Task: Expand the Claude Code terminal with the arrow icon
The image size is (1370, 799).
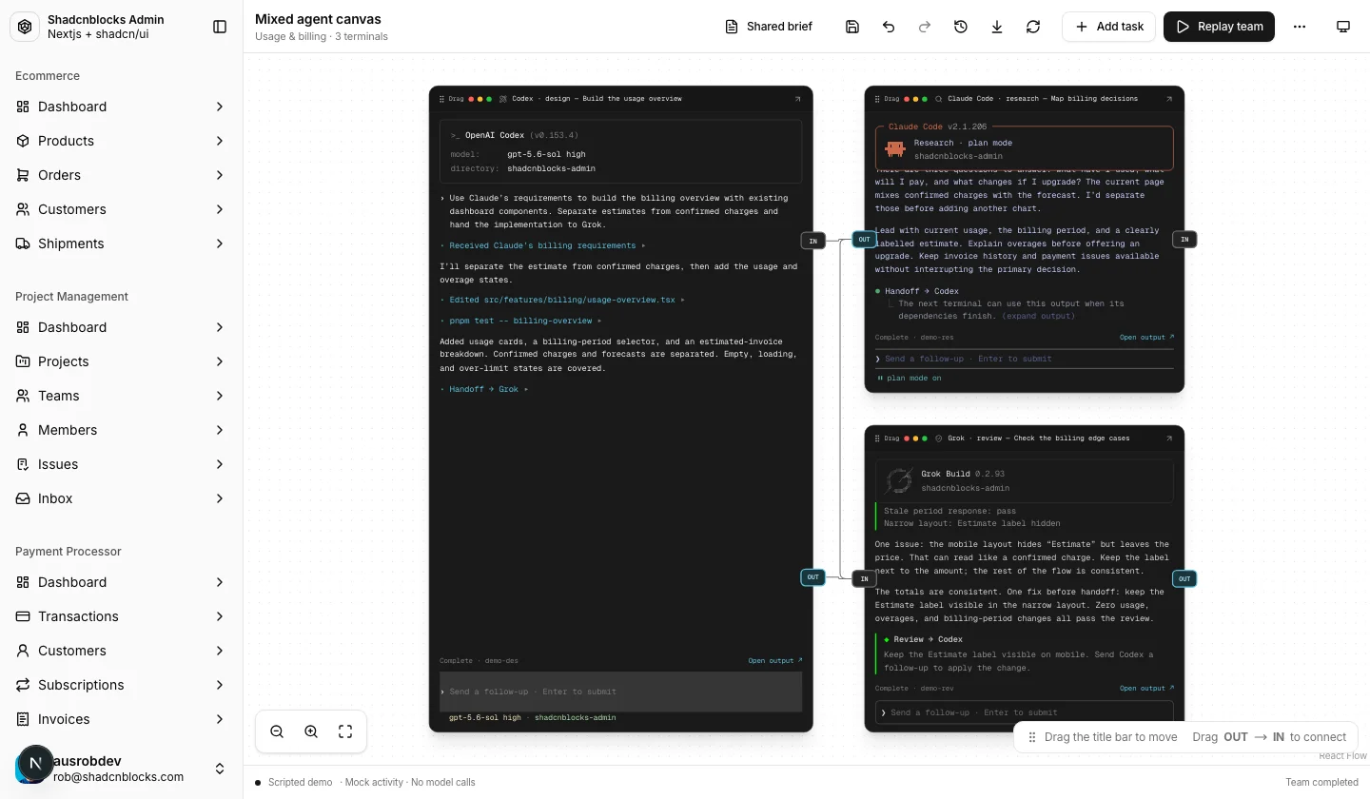Action: [x=1168, y=99]
